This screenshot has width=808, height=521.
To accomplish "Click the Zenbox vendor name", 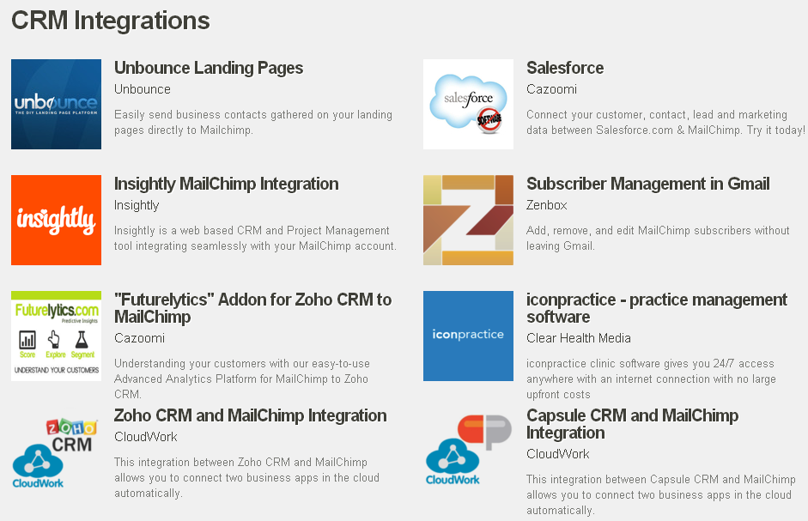I will 547,205.
